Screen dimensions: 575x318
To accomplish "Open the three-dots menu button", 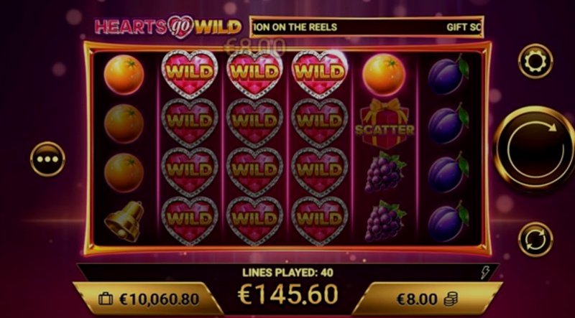I will tap(47, 159).
